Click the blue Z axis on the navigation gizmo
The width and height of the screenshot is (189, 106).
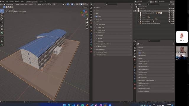click(84, 11)
